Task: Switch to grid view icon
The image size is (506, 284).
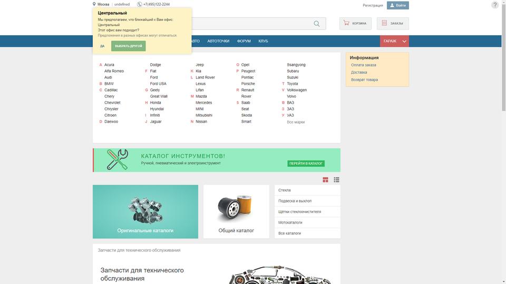Action: (325, 180)
